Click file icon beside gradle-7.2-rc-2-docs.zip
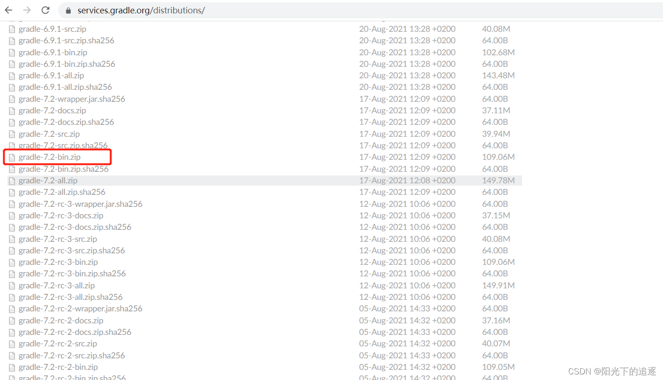This screenshot has width=663, height=380. 12,321
